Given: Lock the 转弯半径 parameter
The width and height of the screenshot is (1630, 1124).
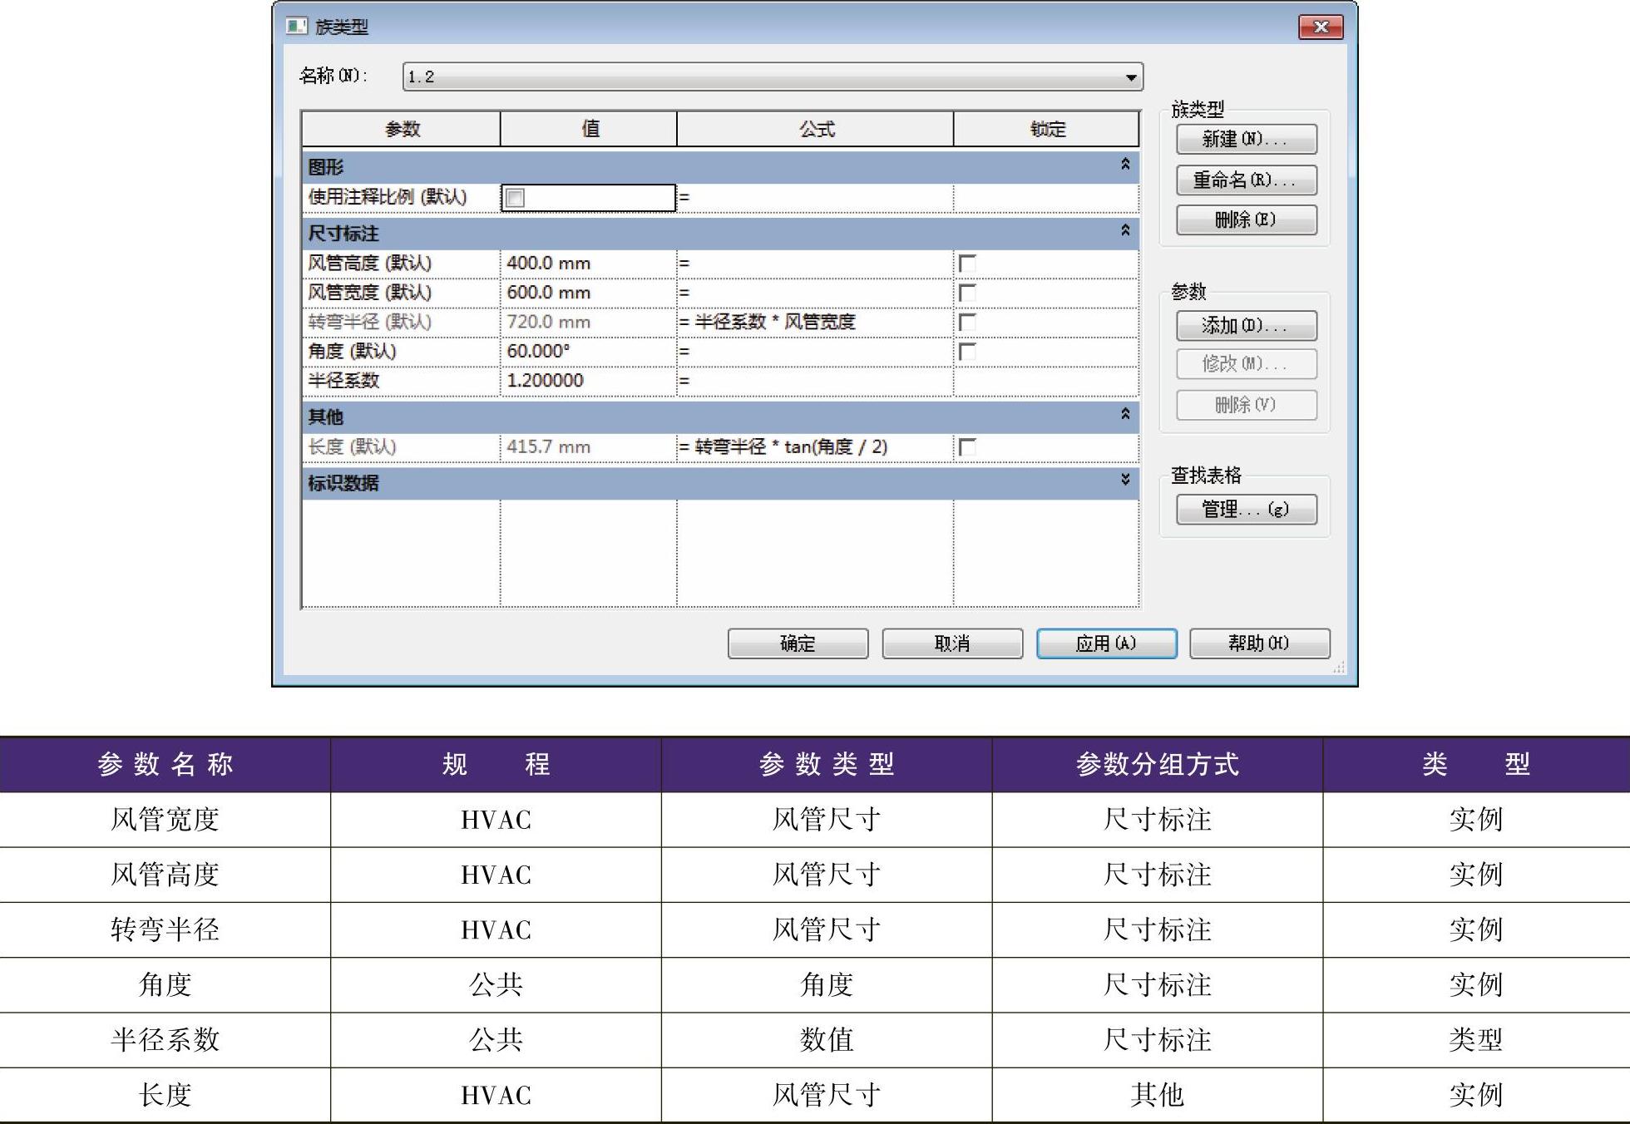Looking at the screenshot, I should [x=967, y=322].
